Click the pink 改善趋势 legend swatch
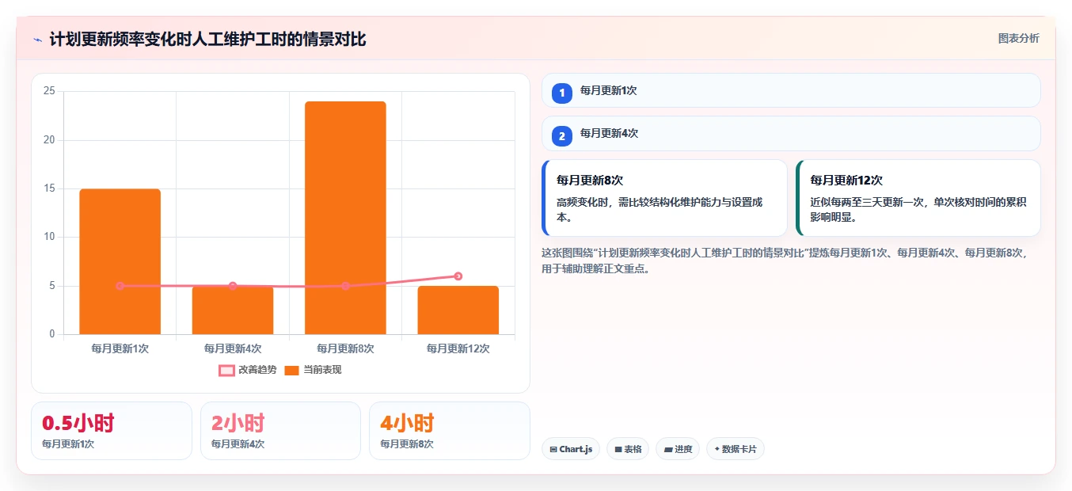Image resolution: width=1072 pixels, height=491 pixels. click(226, 370)
